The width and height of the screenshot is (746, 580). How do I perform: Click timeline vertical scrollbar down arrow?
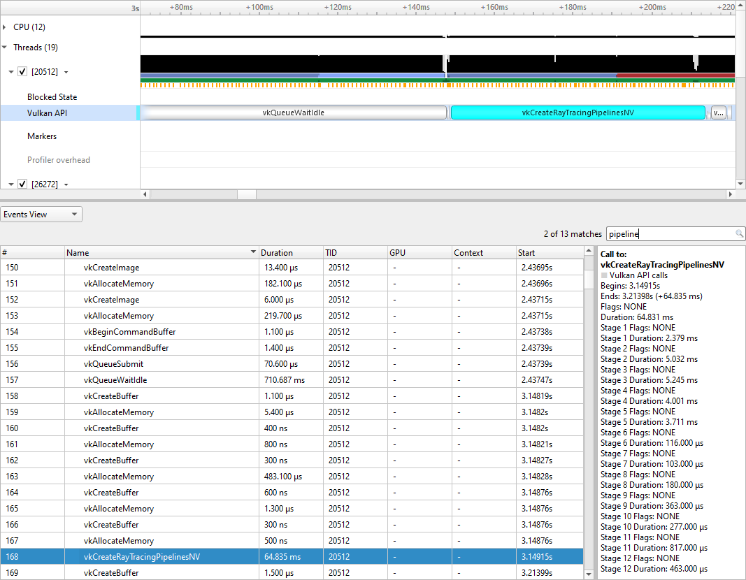coord(740,184)
